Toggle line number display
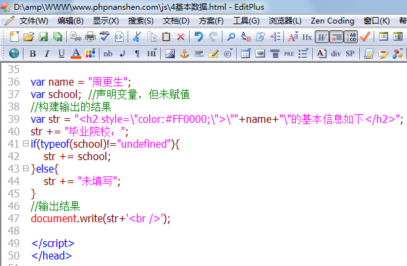407x266 pixels. click(351, 37)
